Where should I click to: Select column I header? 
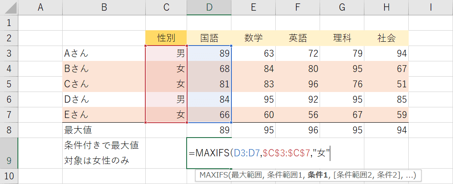(430, 8)
